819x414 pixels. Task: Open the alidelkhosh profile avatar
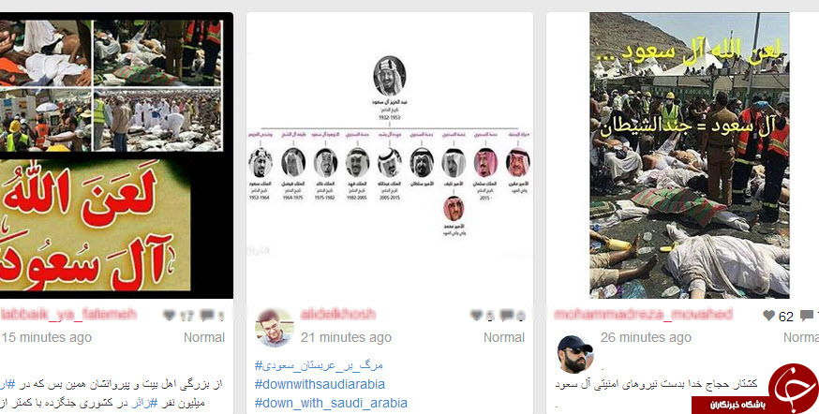(274, 328)
